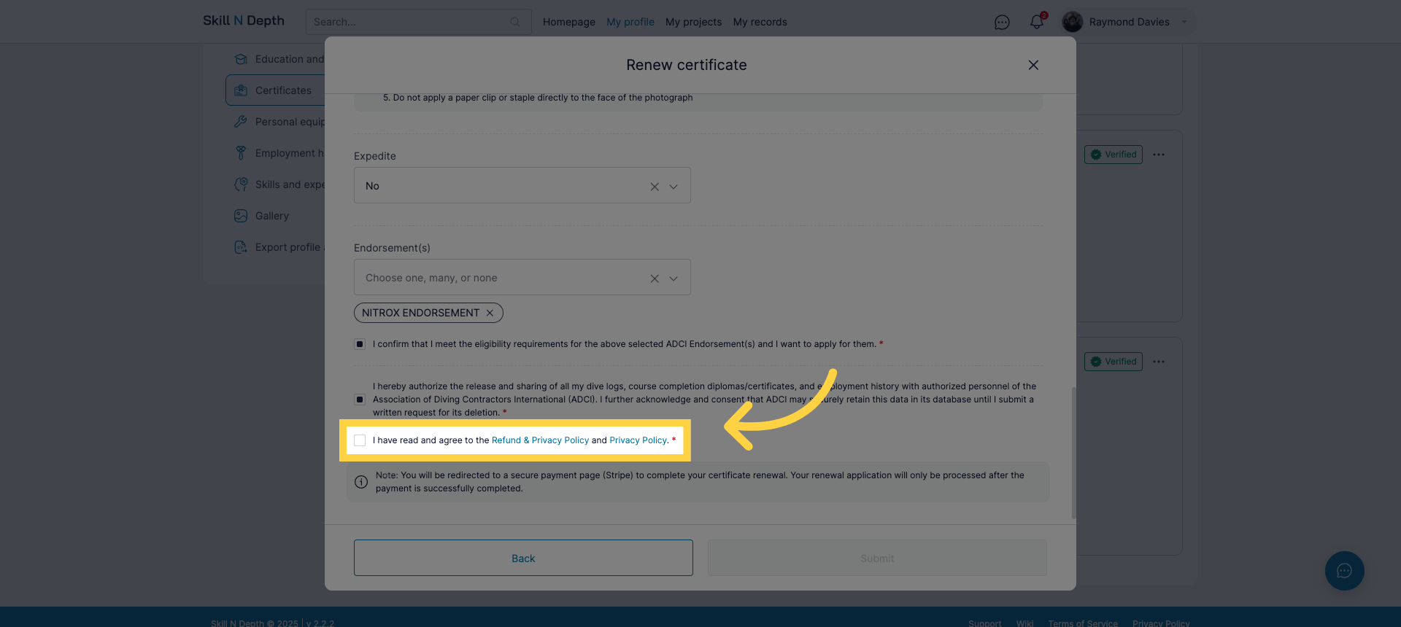Expand the Raymond Davies account menu
The width and height of the screenshot is (1401, 627).
[1184, 22]
